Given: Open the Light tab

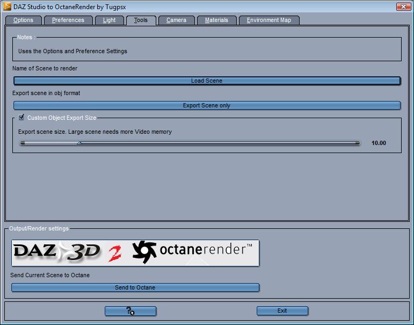Looking at the screenshot, I should click(110, 20).
